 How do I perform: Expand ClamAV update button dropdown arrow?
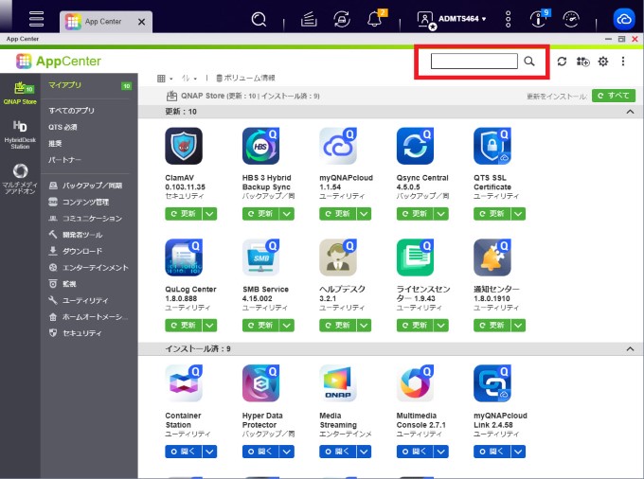click(x=210, y=214)
